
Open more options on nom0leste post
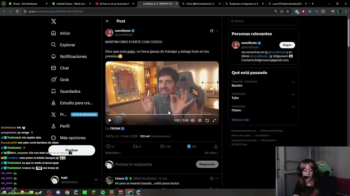click(x=217, y=31)
